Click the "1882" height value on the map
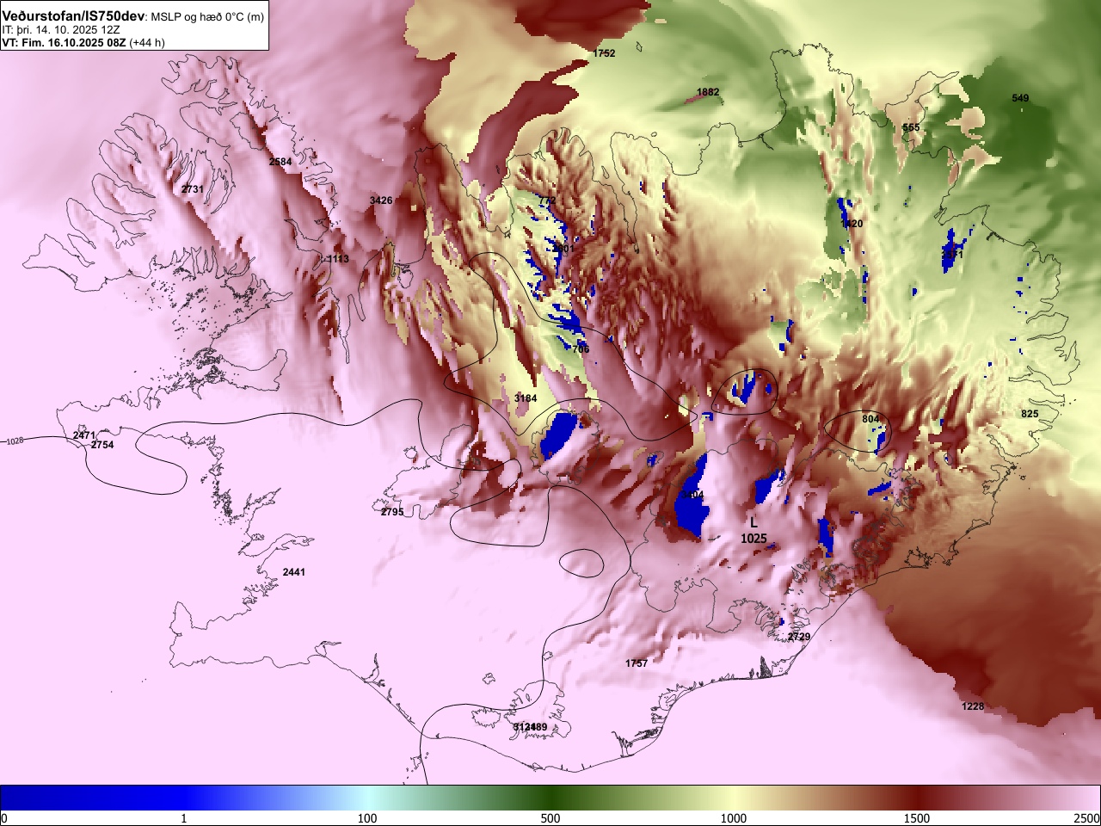 (x=708, y=92)
